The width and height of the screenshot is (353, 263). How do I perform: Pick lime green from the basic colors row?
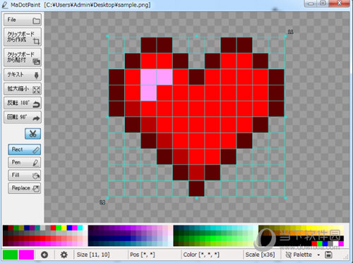click(x=59, y=228)
